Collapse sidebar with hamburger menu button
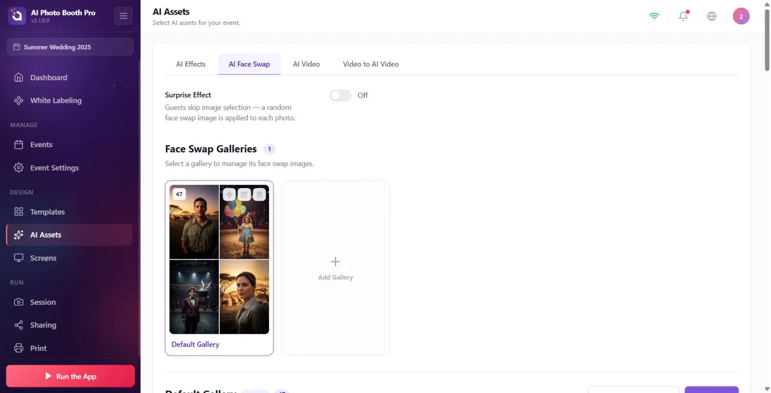This screenshot has width=771, height=393. 123,16
